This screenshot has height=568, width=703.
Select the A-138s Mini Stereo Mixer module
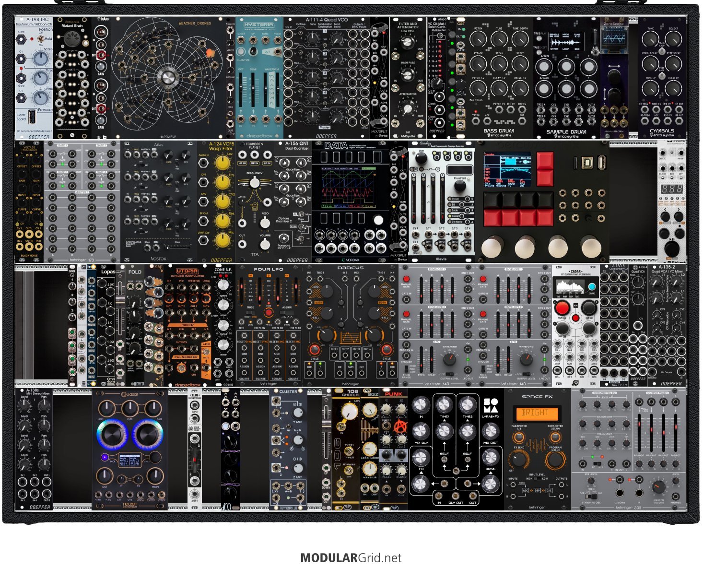[x=34, y=449]
